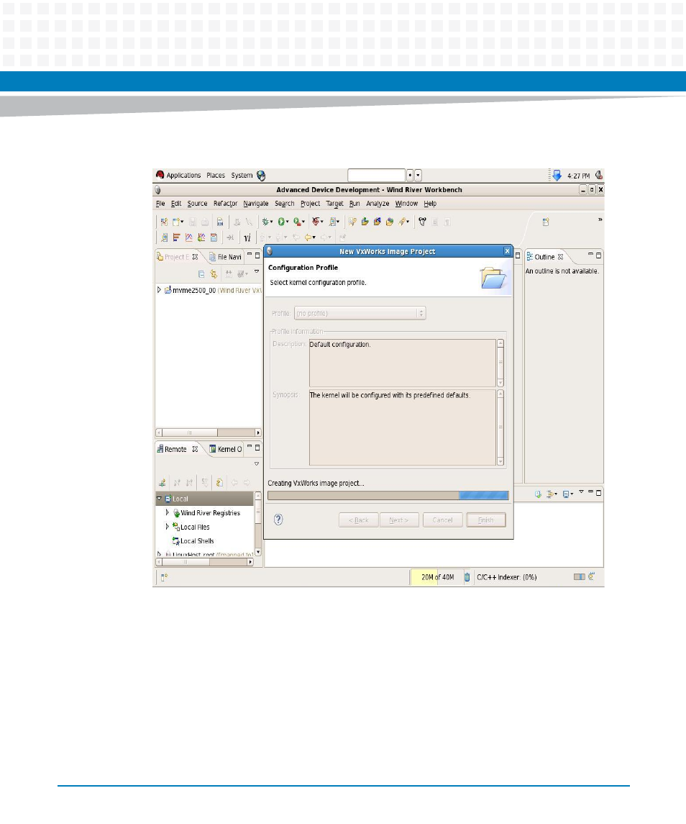Expand the Local Files node
The height and width of the screenshot is (824, 686).
(168, 527)
